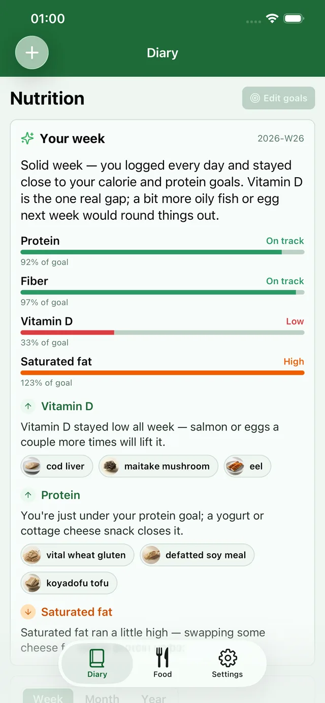This screenshot has height=703, width=325.
Task: Click the battery status icon
Action: pyautogui.click(x=294, y=19)
